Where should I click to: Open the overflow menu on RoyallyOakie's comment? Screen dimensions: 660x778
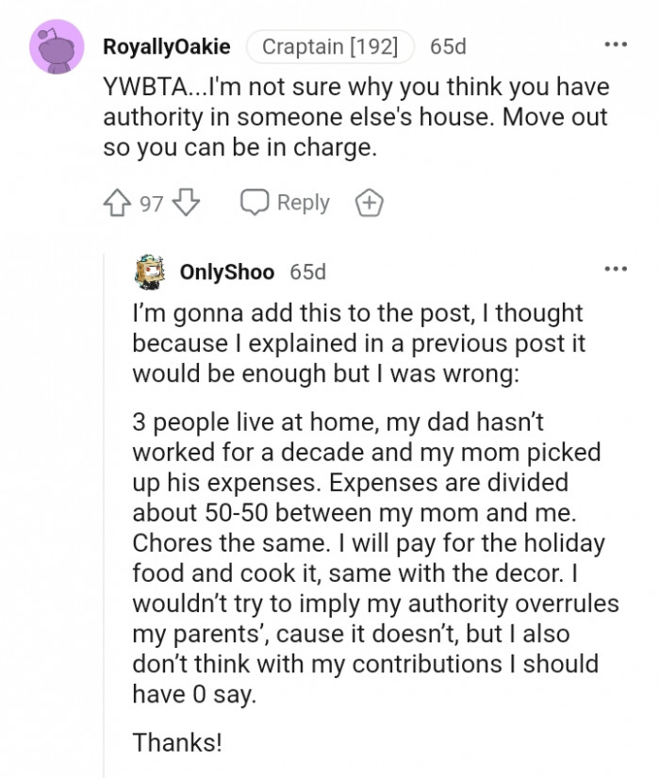(x=618, y=44)
